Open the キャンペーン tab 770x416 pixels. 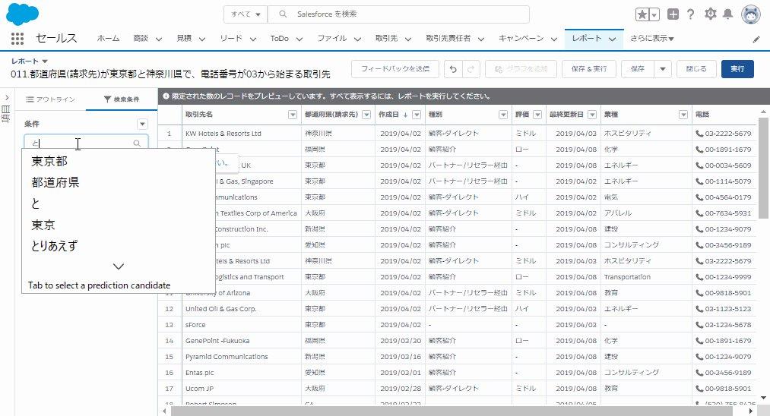[x=521, y=38]
